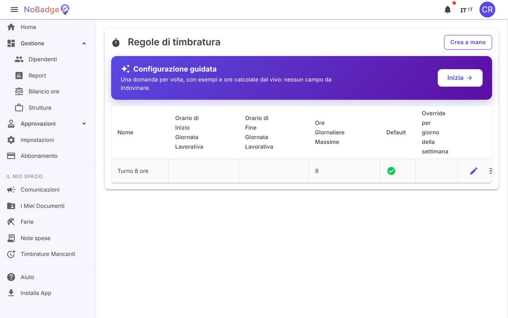Open Dipendenti page
The image size is (508, 318).
click(x=48, y=59)
